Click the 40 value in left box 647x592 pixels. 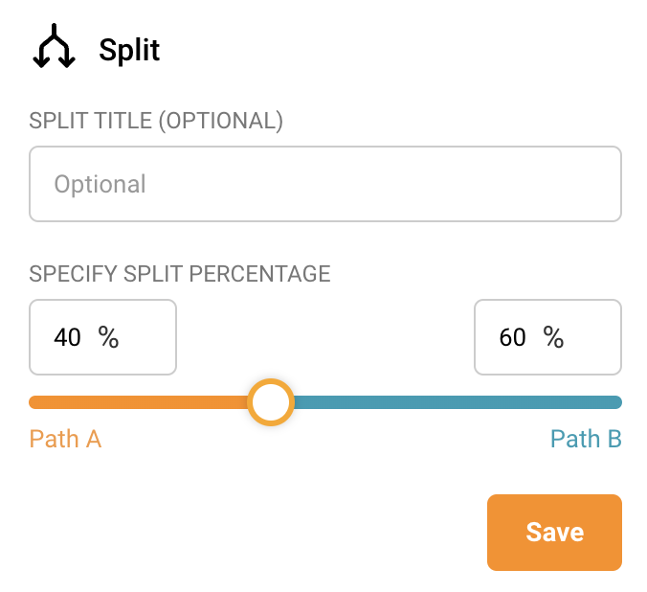(67, 337)
